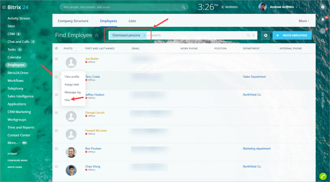Viewport: 330px width, 182px height.
Task: Switch to the Lists tab
Action: coord(132,21)
